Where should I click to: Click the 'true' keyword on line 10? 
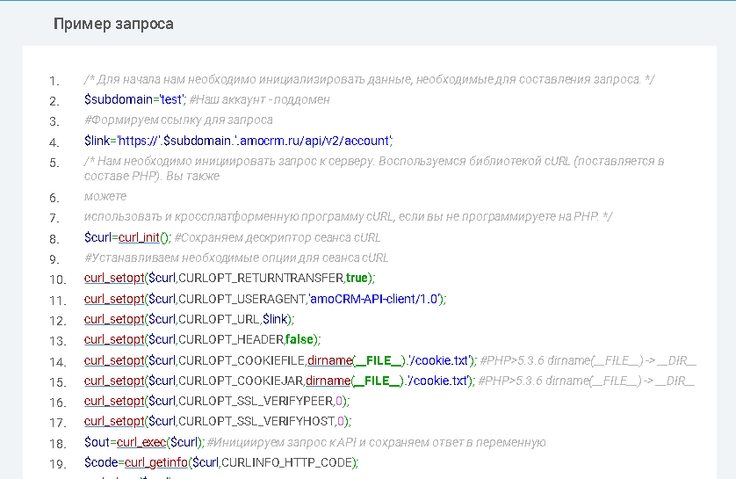pos(357,279)
